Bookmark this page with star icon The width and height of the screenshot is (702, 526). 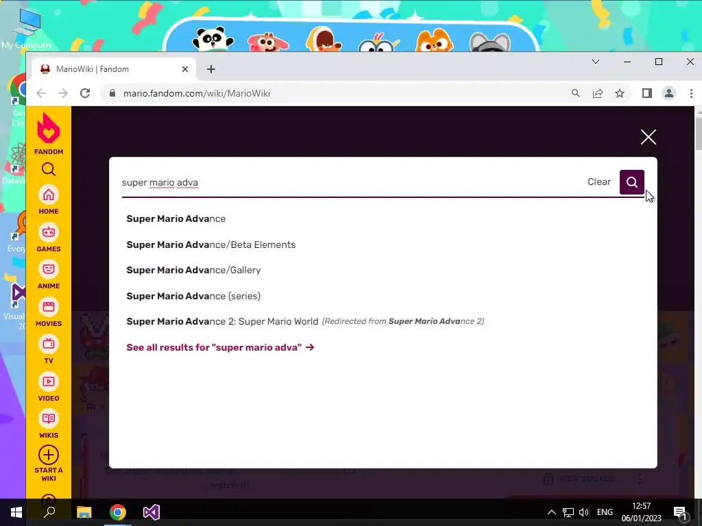[x=620, y=93]
